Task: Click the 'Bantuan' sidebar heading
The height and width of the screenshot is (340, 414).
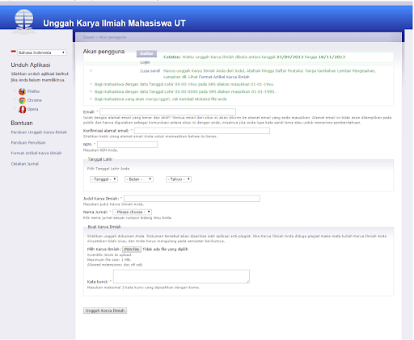Action: pyautogui.click(x=22, y=124)
